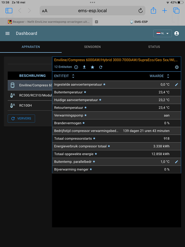Open the hamburger navigation menu
This screenshot has height=247, width=185.
(7, 33)
